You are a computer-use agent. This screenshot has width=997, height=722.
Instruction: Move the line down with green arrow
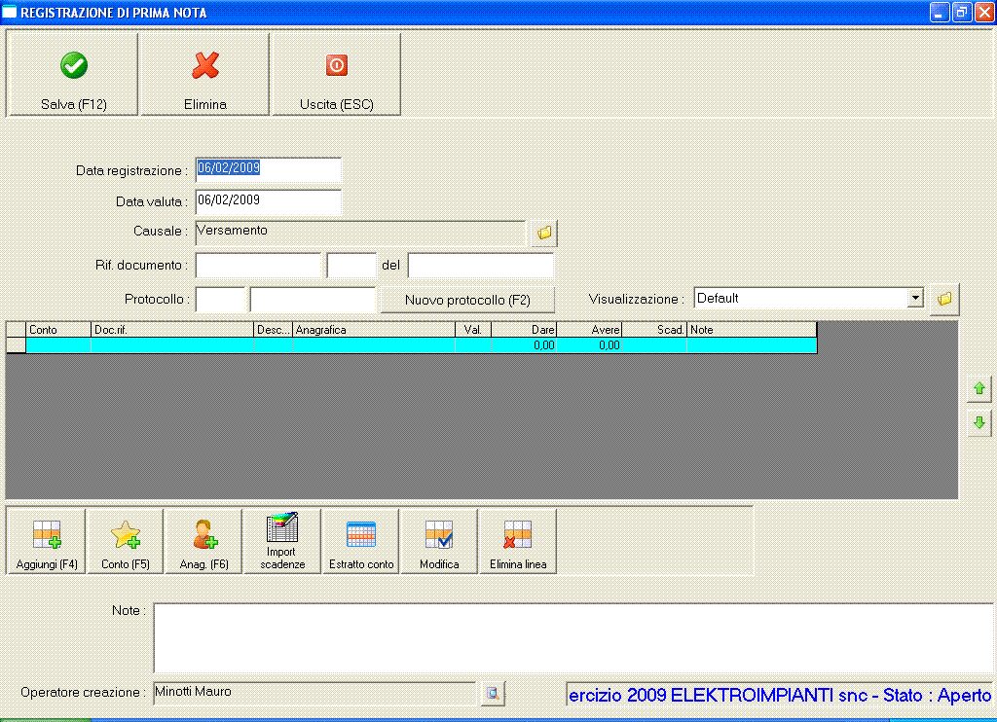(x=979, y=422)
